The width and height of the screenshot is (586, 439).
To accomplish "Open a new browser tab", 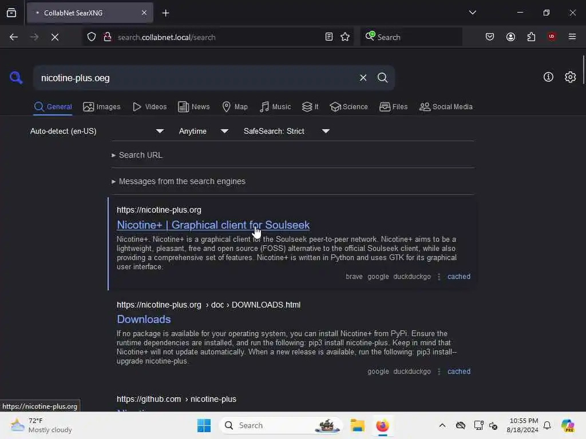I will [165, 13].
